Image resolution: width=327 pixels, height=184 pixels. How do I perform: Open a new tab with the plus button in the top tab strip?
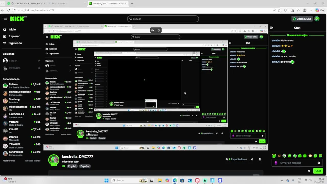tap(132, 4)
